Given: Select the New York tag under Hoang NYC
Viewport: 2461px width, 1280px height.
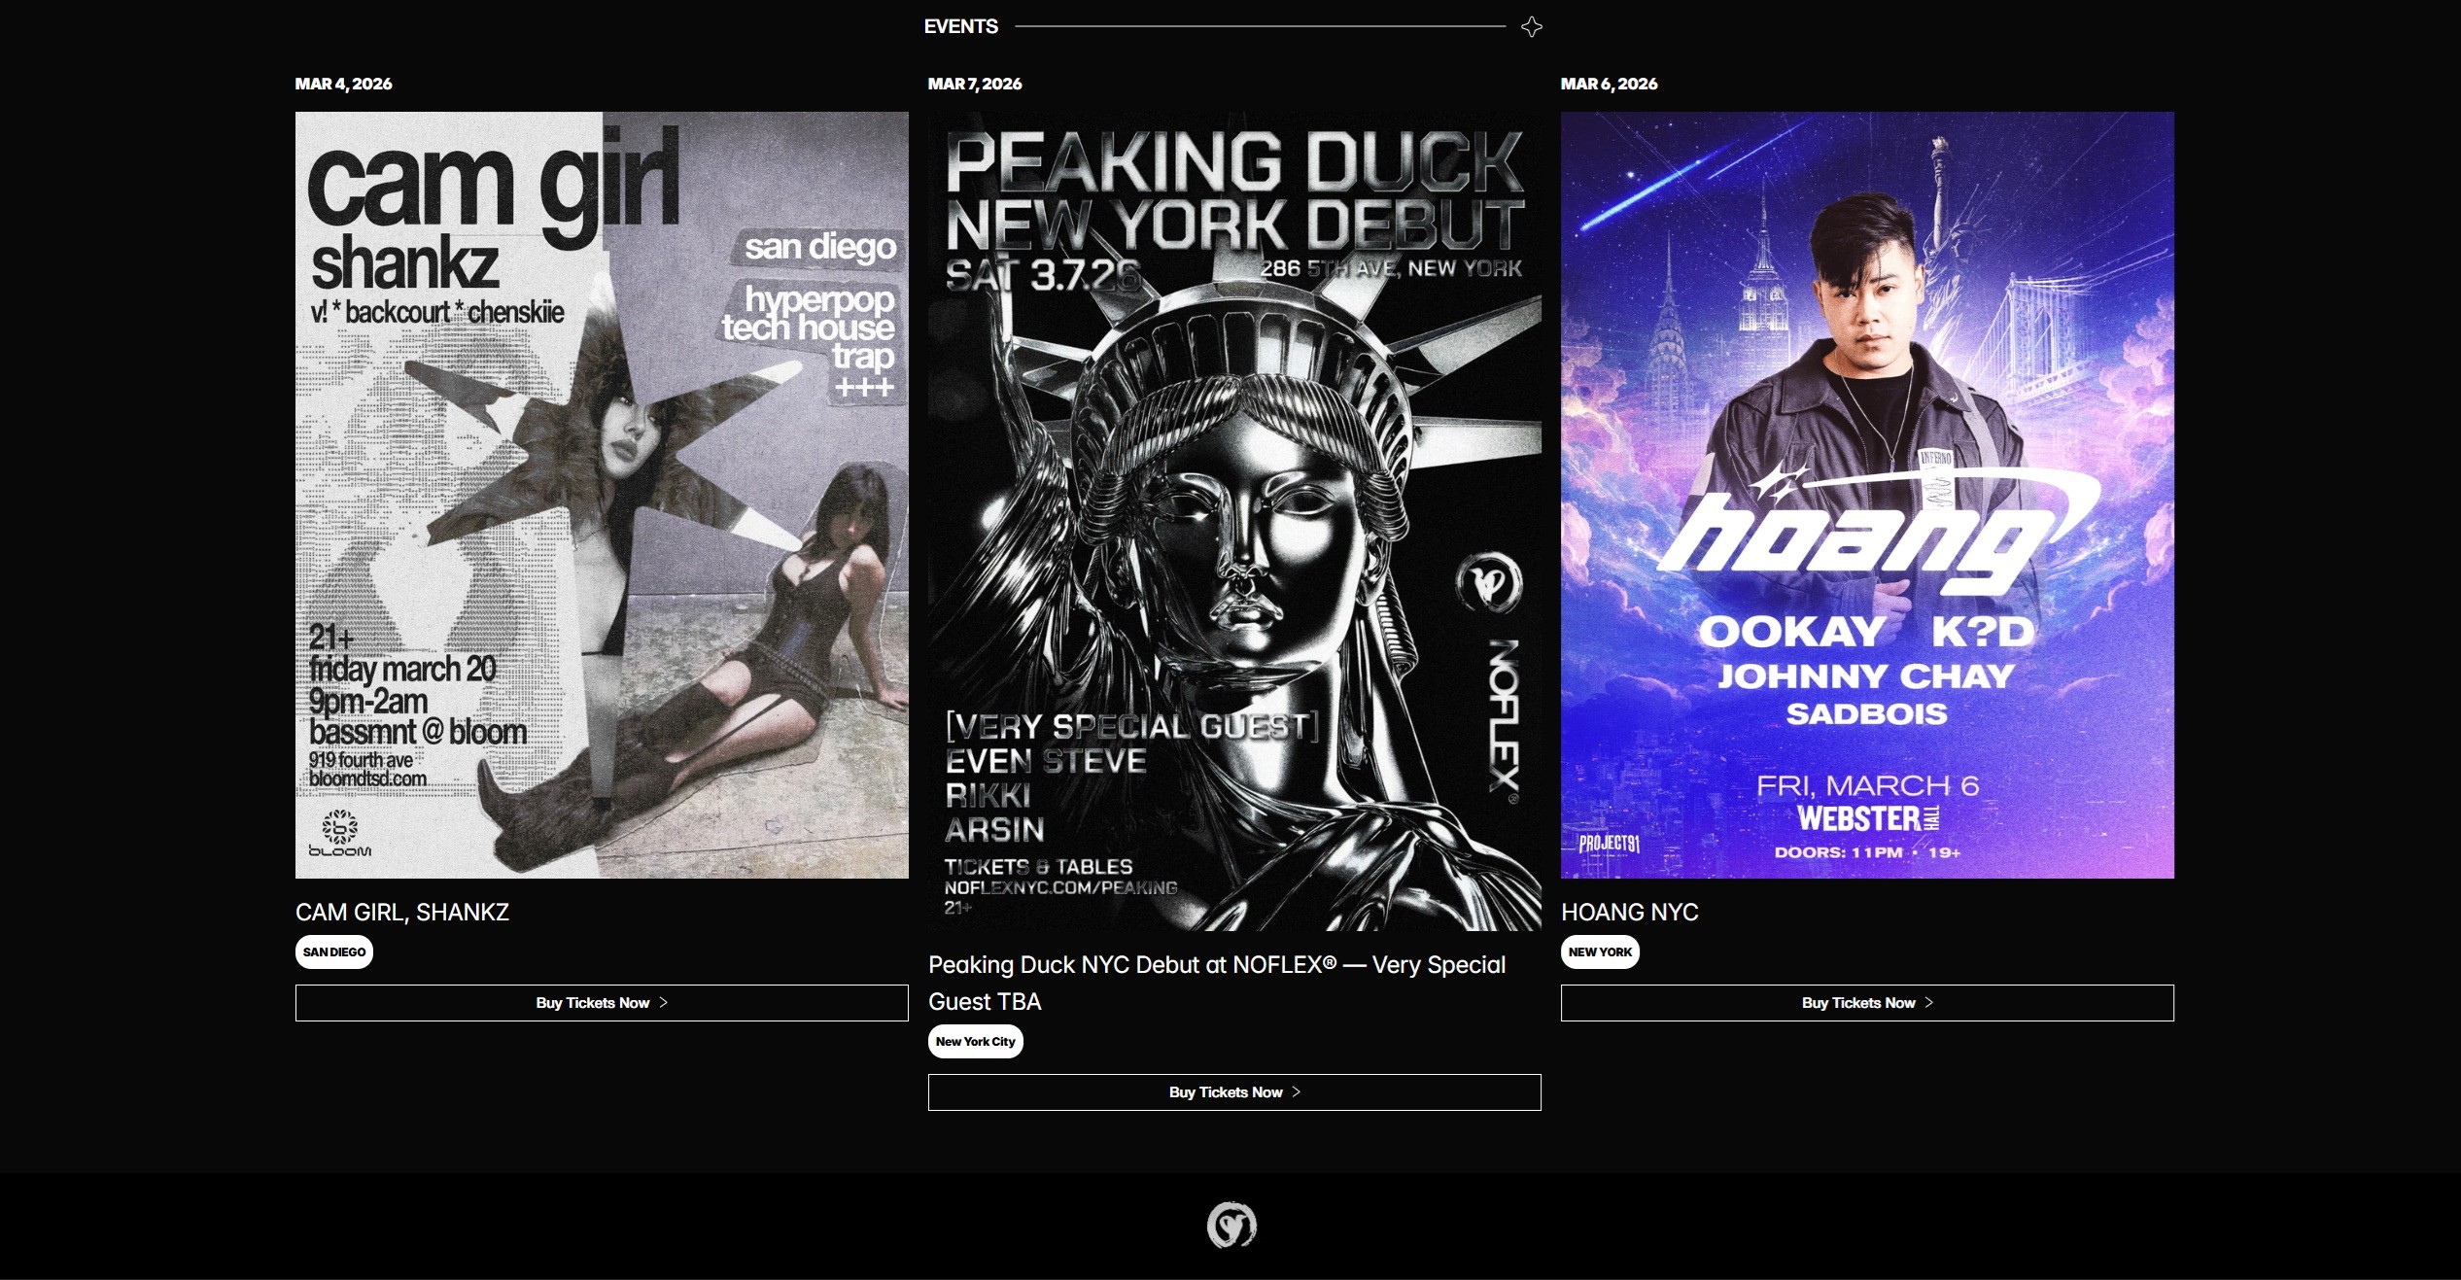Looking at the screenshot, I should 1600,952.
